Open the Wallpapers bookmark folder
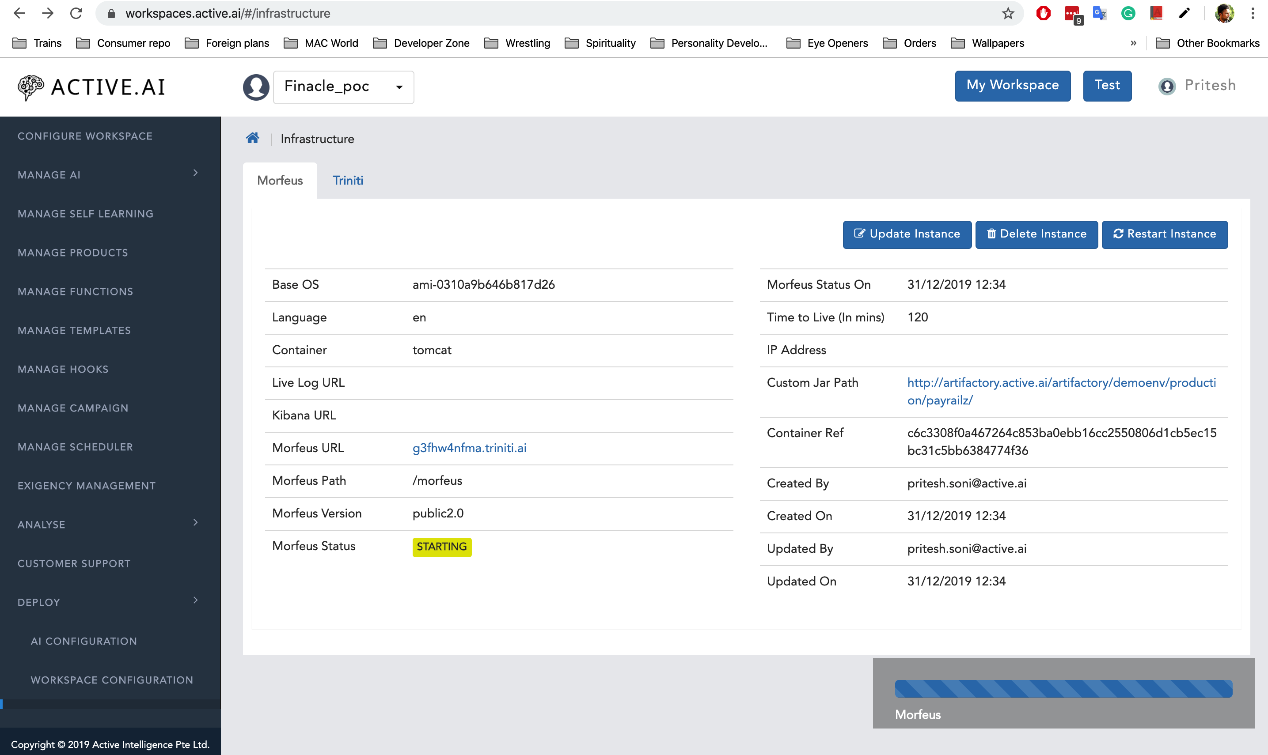Image resolution: width=1268 pixels, height=755 pixels. [x=987, y=43]
